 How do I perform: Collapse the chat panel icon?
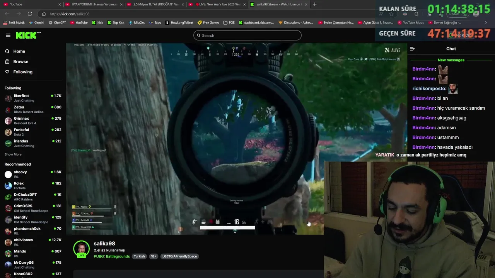412,49
